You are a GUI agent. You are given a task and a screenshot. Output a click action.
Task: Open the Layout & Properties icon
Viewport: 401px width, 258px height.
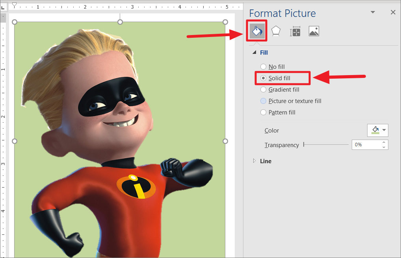(x=295, y=31)
